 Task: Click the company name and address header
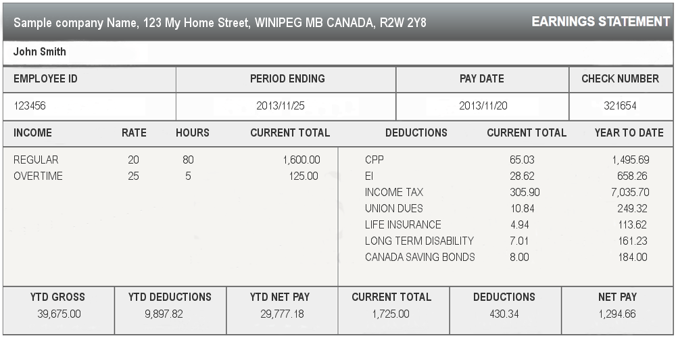(x=220, y=23)
